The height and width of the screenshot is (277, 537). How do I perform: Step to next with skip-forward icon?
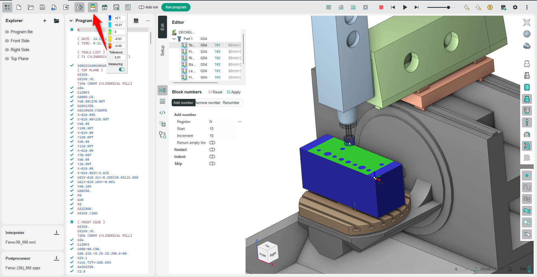(416, 7)
